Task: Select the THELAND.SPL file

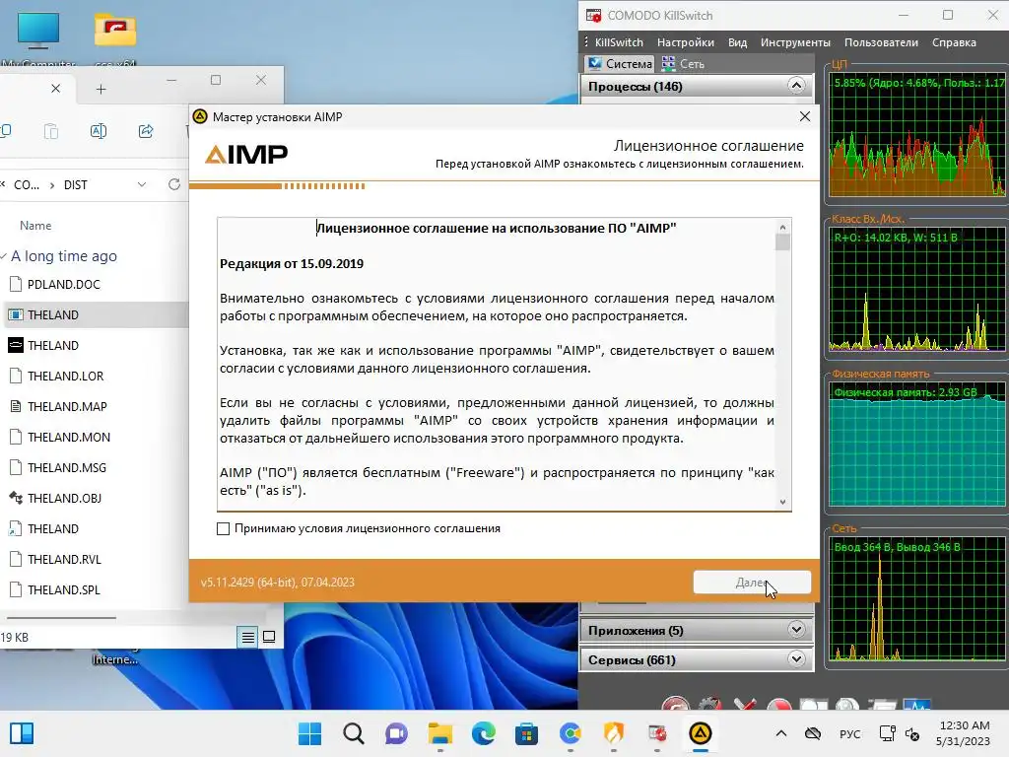Action: 64,590
